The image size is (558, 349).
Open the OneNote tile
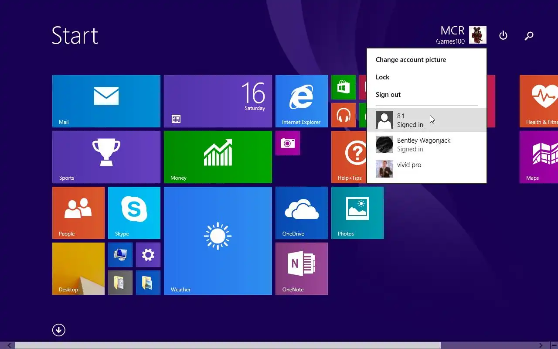(x=302, y=269)
